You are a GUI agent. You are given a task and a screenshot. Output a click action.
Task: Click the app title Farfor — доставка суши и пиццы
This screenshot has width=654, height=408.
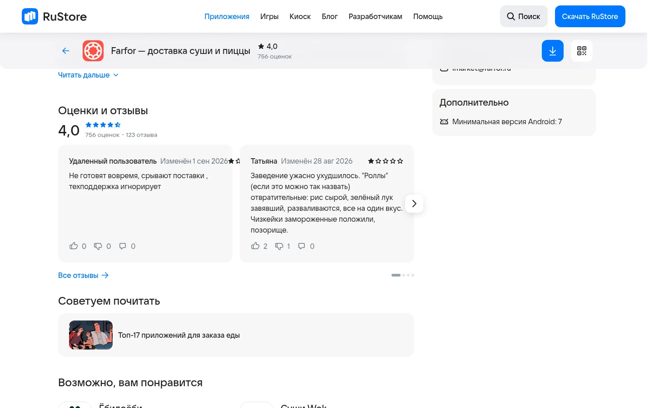pos(181,51)
